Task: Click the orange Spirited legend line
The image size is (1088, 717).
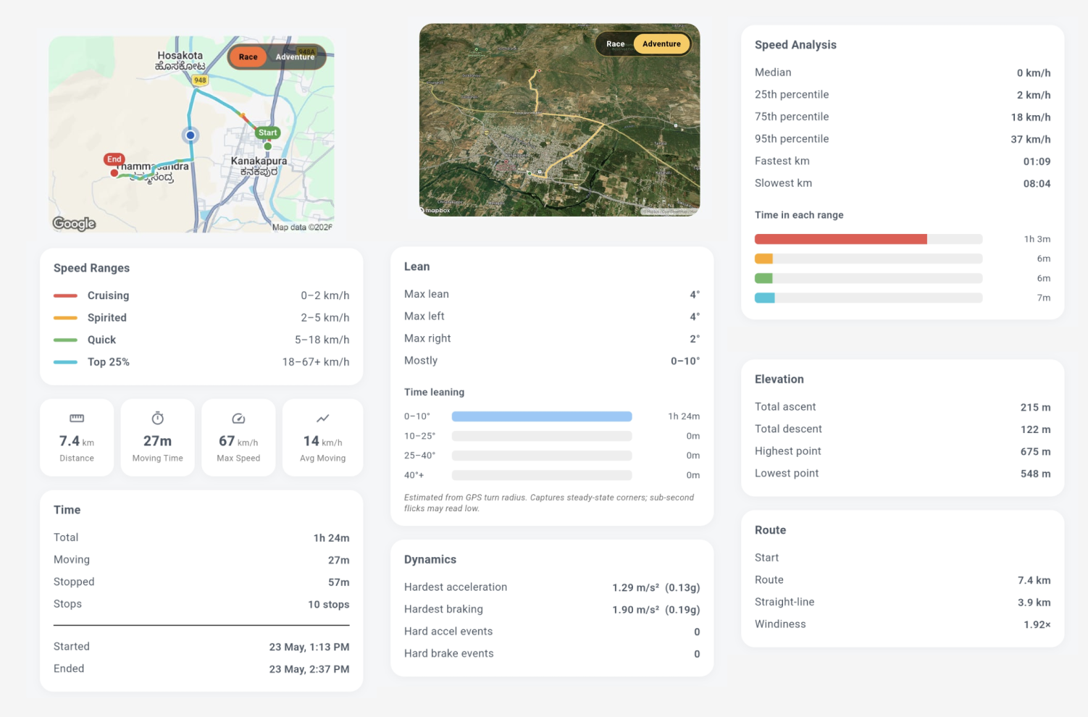Action: click(x=65, y=318)
